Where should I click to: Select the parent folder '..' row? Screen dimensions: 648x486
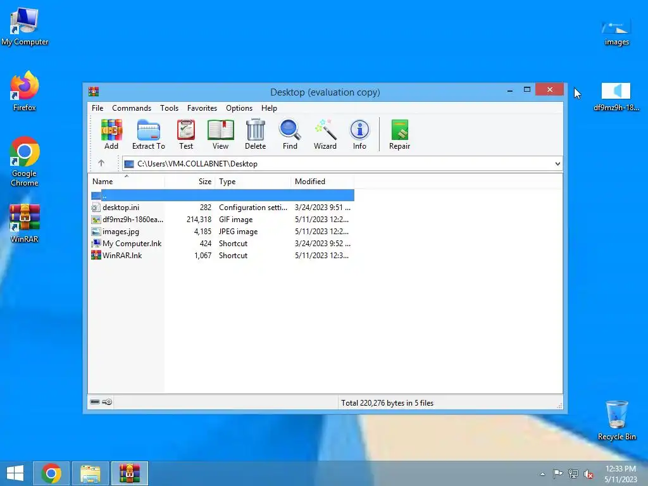pyautogui.click(x=222, y=196)
